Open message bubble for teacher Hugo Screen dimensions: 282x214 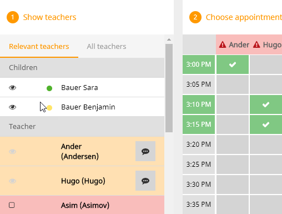pos(145,181)
